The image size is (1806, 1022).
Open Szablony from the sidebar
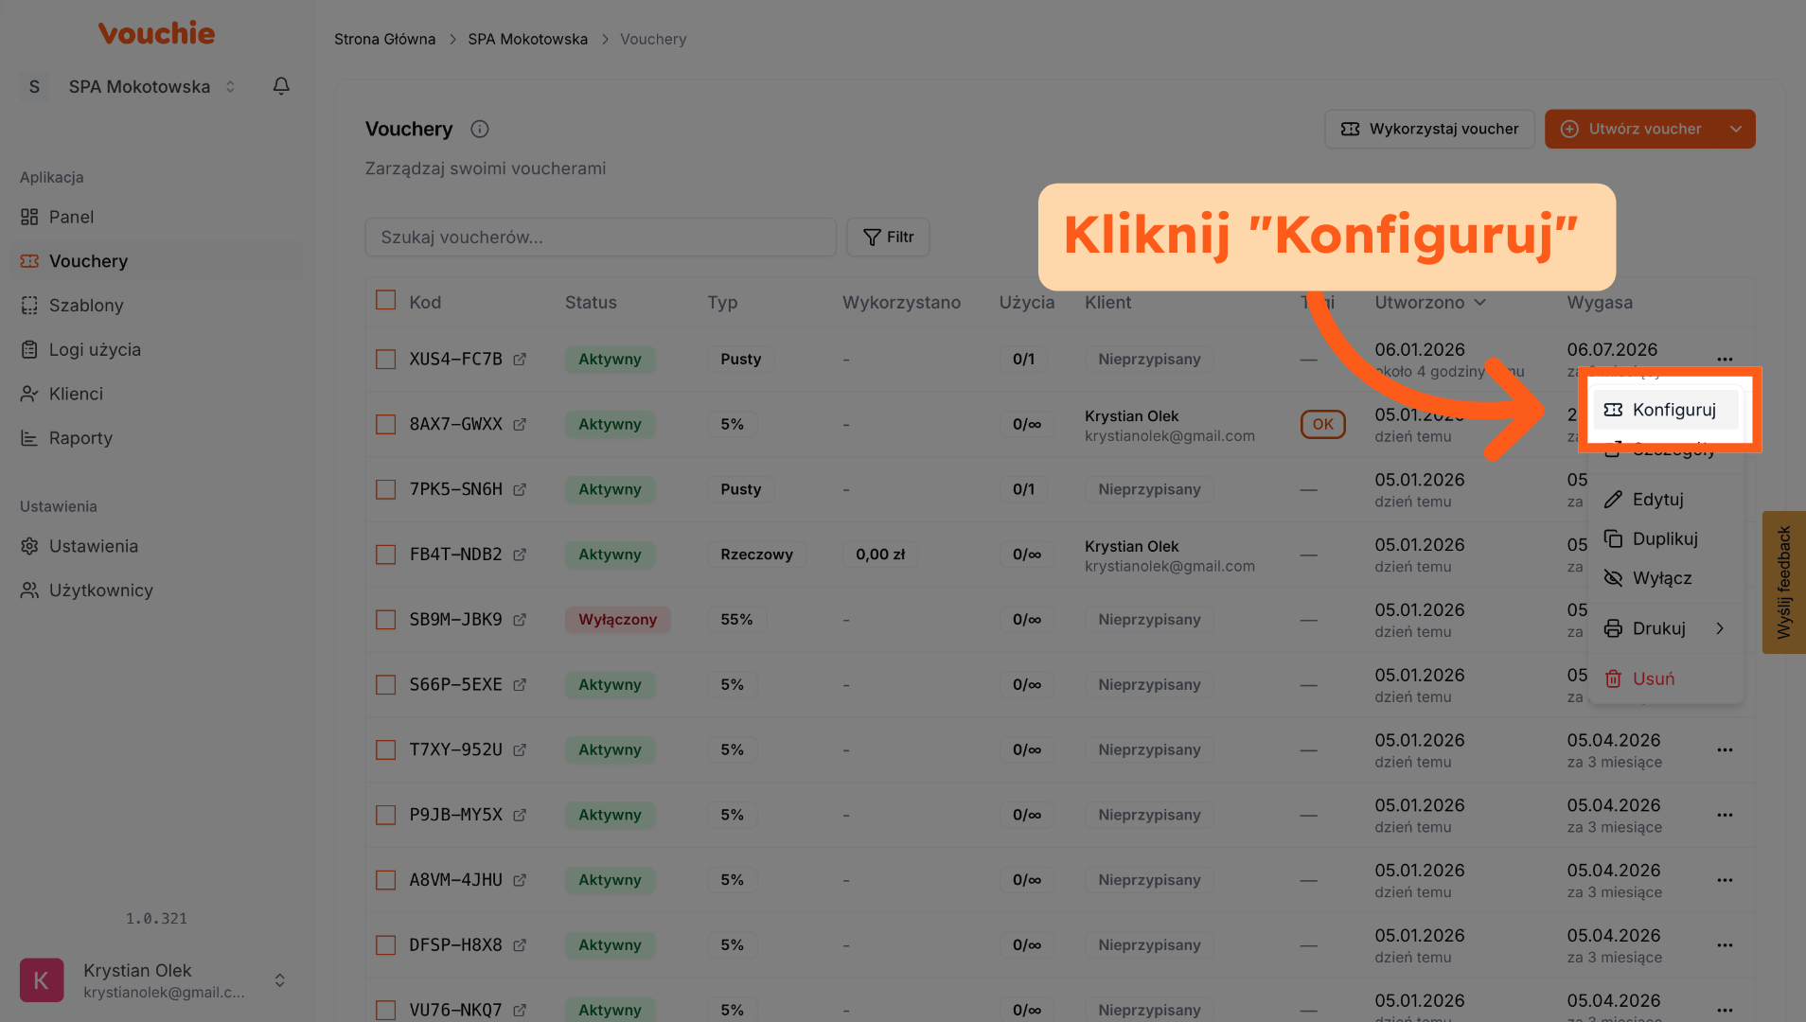[86, 306]
